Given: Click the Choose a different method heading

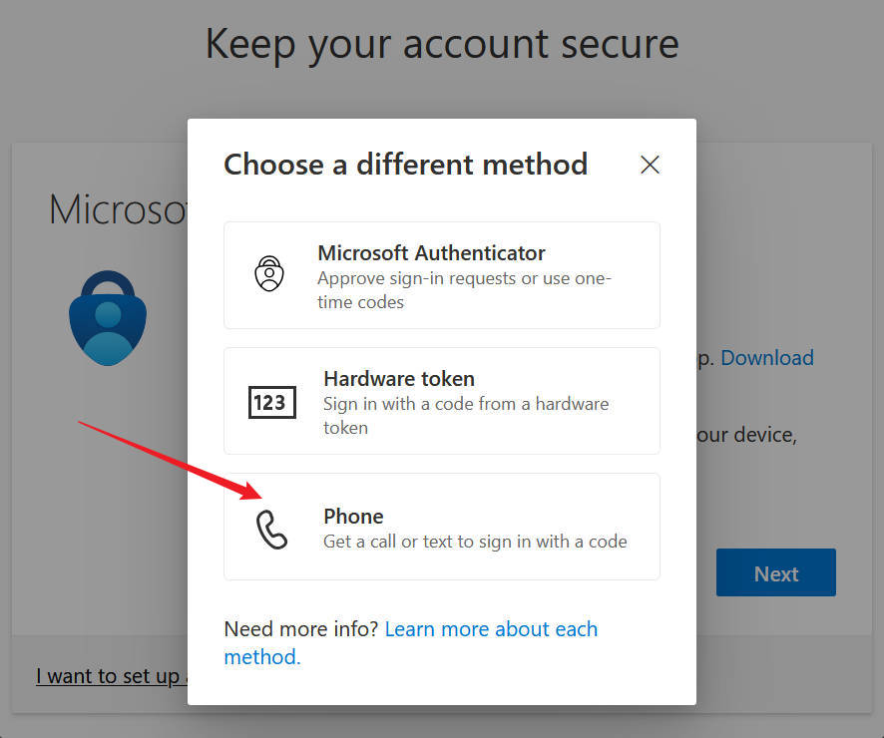Looking at the screenshot, I should [405, 165].
